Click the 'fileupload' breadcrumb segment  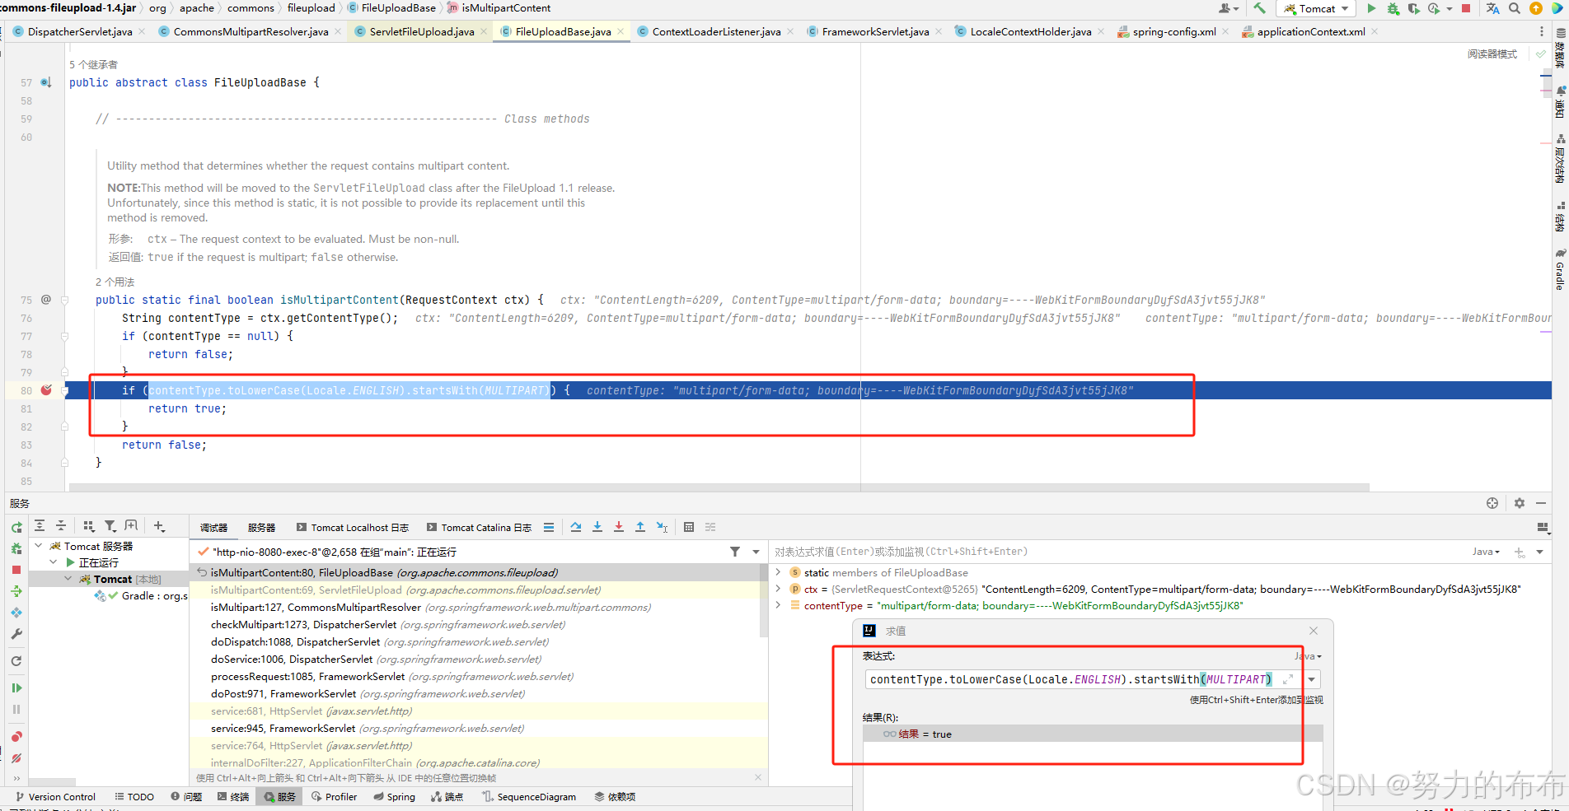[311, 8]
